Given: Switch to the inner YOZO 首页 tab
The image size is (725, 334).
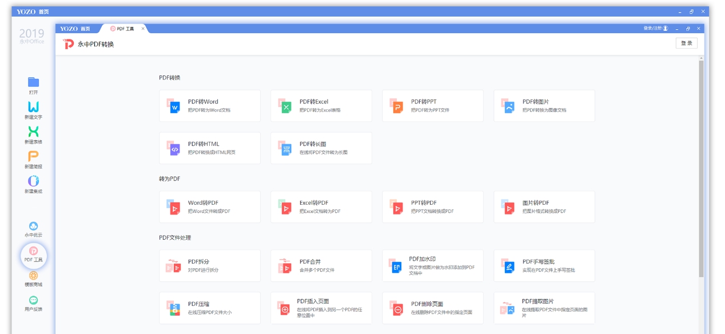Looking at the screenshot, I should pyautogui.click(x=75, y=29).
